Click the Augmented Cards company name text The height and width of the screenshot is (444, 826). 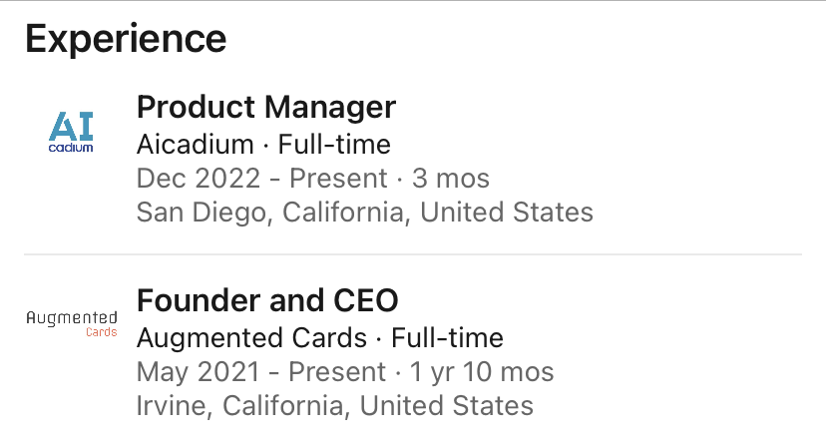coord(251,337)
